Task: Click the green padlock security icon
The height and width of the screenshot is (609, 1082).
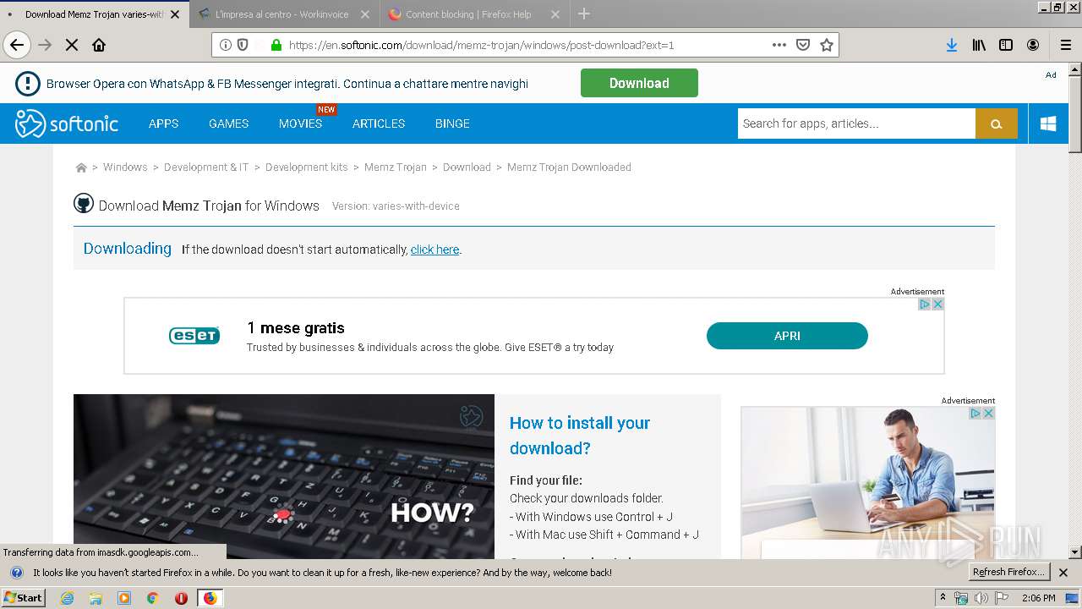Action: click(276, 45)
